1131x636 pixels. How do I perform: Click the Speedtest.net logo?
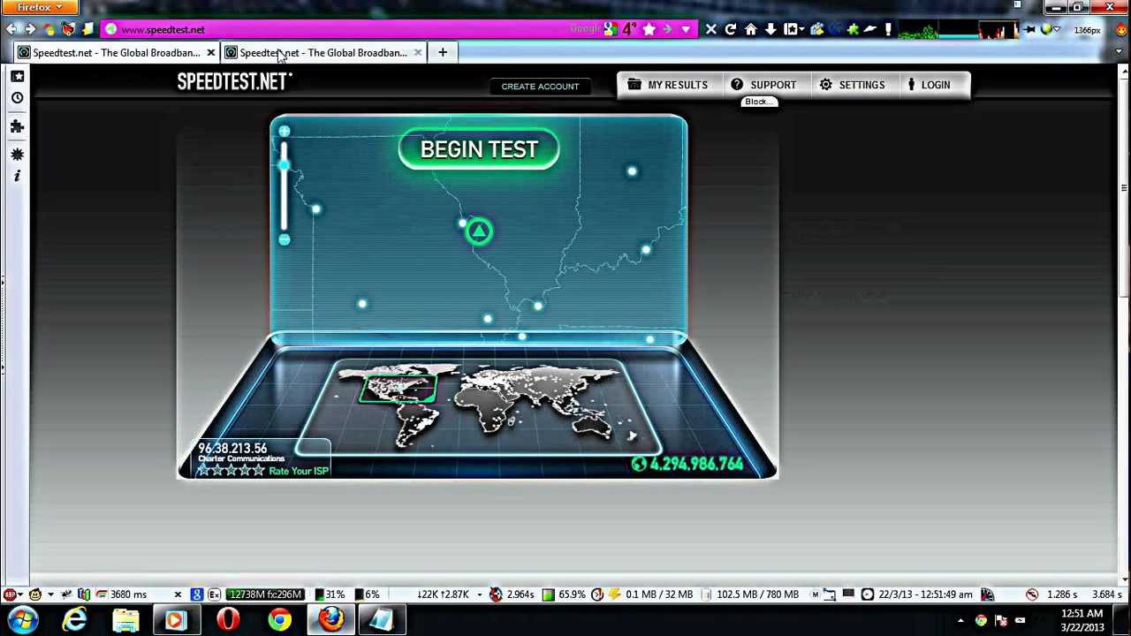234,81
